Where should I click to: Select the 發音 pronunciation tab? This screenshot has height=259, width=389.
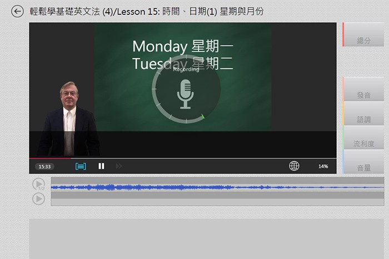pyautogui.click(x=364, y=95)
